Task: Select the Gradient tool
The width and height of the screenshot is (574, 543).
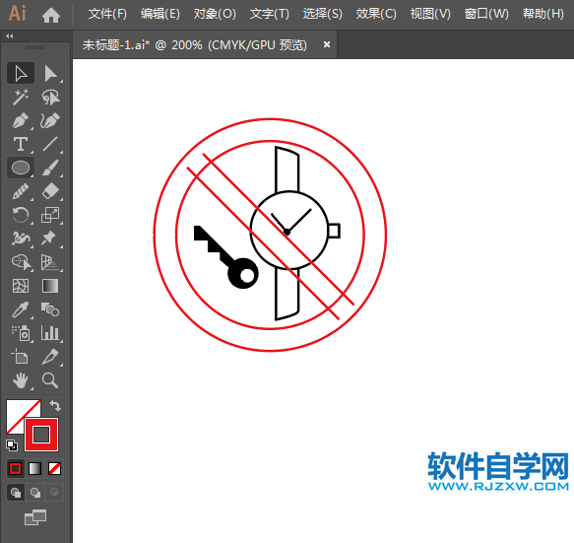Action: pos(50,286)
